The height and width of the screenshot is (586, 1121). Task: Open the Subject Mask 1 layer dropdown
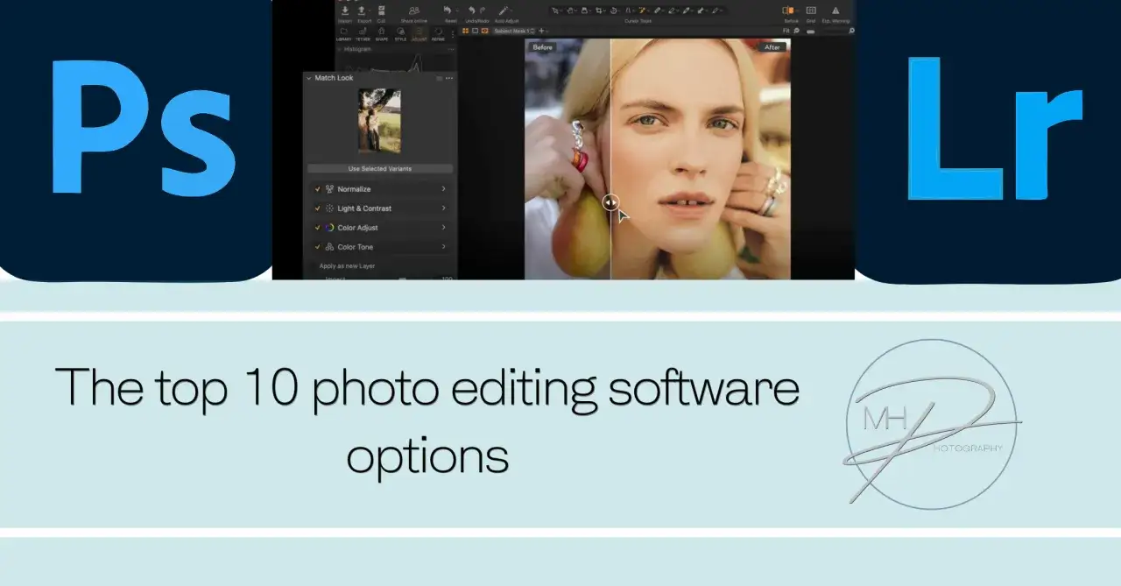pyautogui.click(x=515, y=31)
